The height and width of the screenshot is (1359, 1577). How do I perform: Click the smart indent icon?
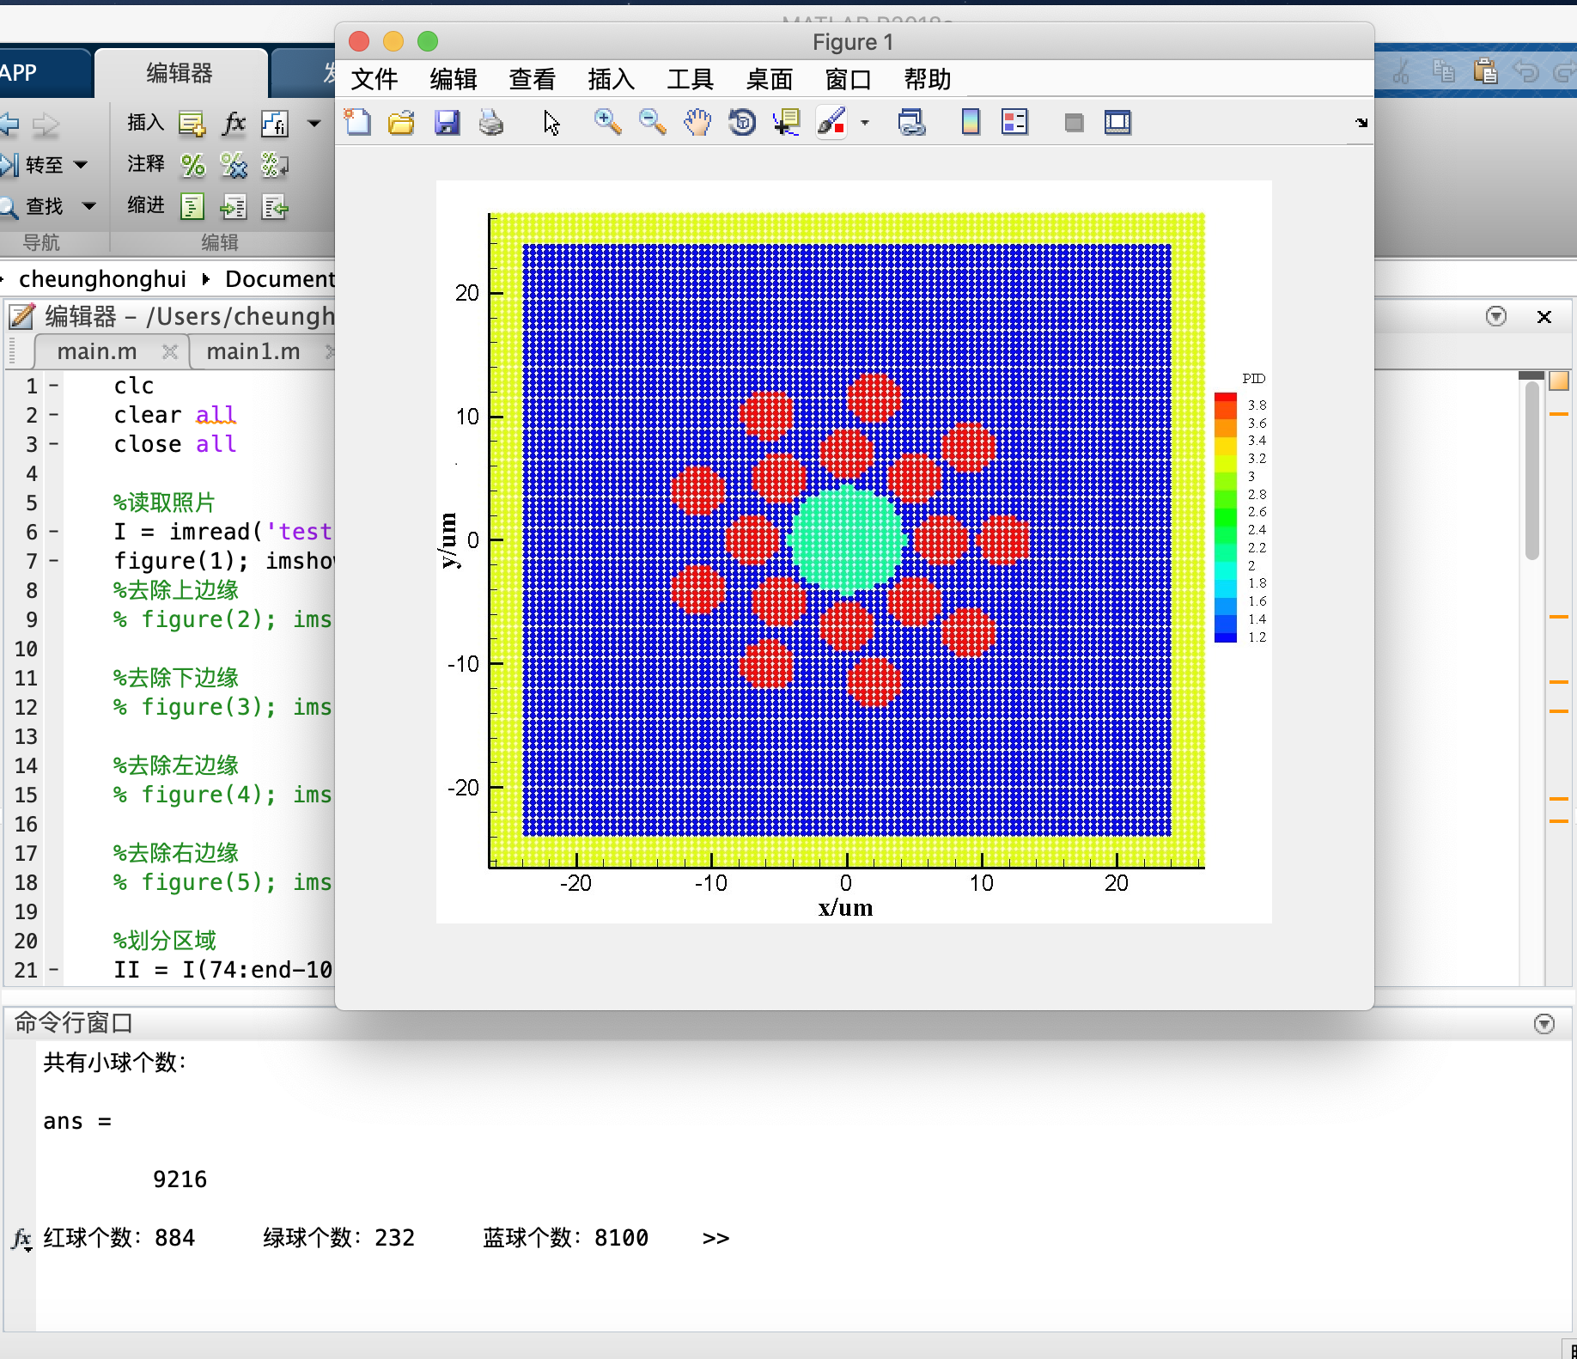[x=192, y=206]
